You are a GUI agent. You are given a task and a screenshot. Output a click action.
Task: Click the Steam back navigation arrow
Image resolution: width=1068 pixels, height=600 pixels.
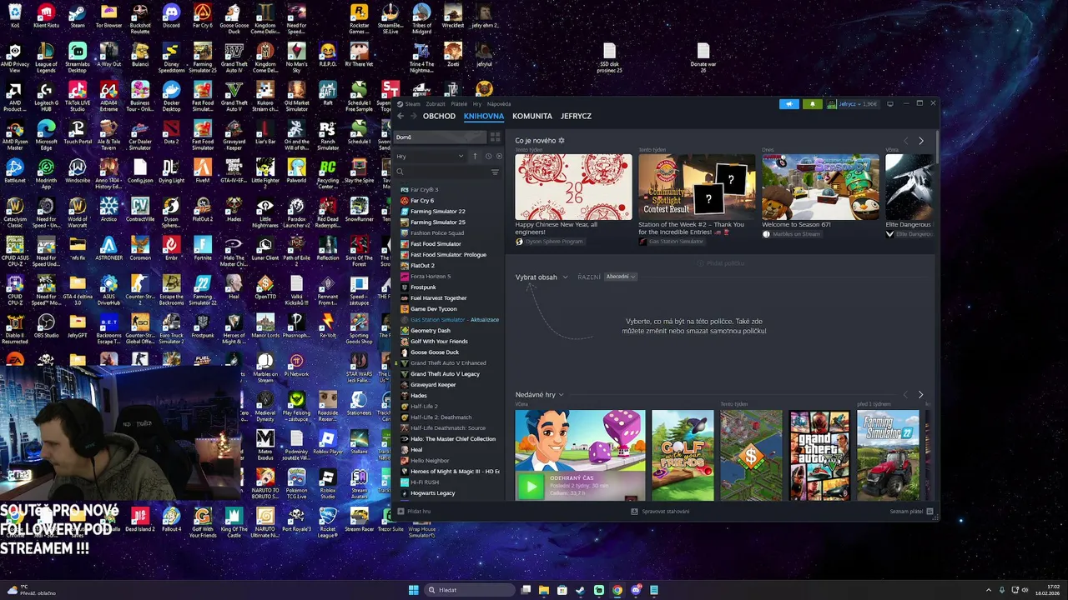[400, 116]
